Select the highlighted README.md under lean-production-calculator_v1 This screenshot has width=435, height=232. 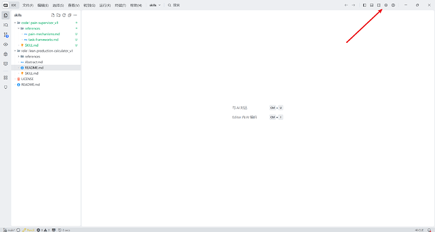(46, 67)
